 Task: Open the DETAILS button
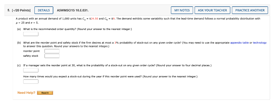pyautogui.click(x=44, y=10)
